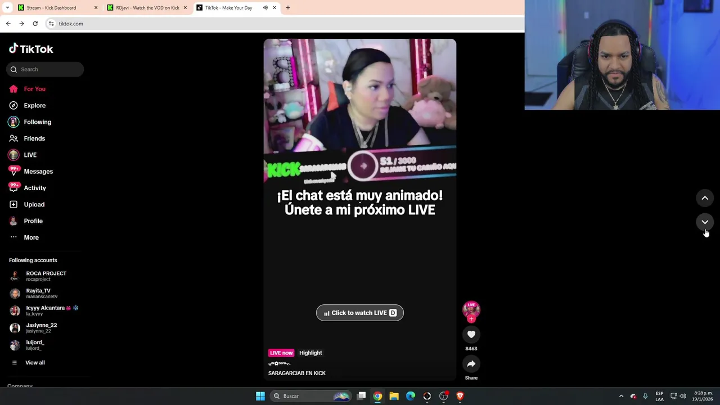Show hidden system tray icons
720x405 pixels.
[621, 396]
